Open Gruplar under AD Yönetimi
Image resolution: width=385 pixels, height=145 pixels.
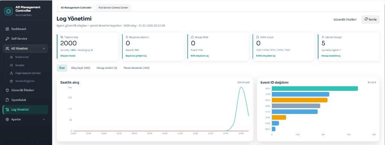pyautogui.click(x=27, y=65)
